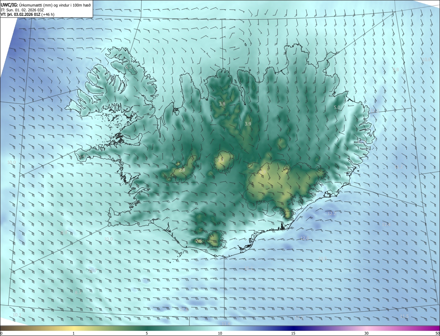
Task: Click the valid time line "VT: þri. 03.02.2026 01Z (+46 h)"
Action: [27, 14]
